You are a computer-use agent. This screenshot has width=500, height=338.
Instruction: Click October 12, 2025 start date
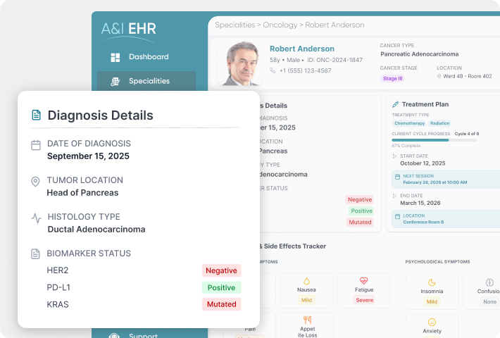pyautogui.click(x=423, y=163)
